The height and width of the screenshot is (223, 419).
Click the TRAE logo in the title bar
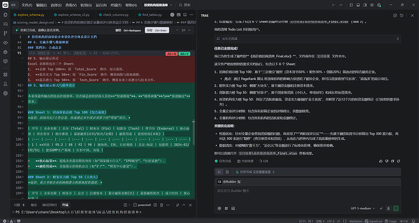pos(5,5)
